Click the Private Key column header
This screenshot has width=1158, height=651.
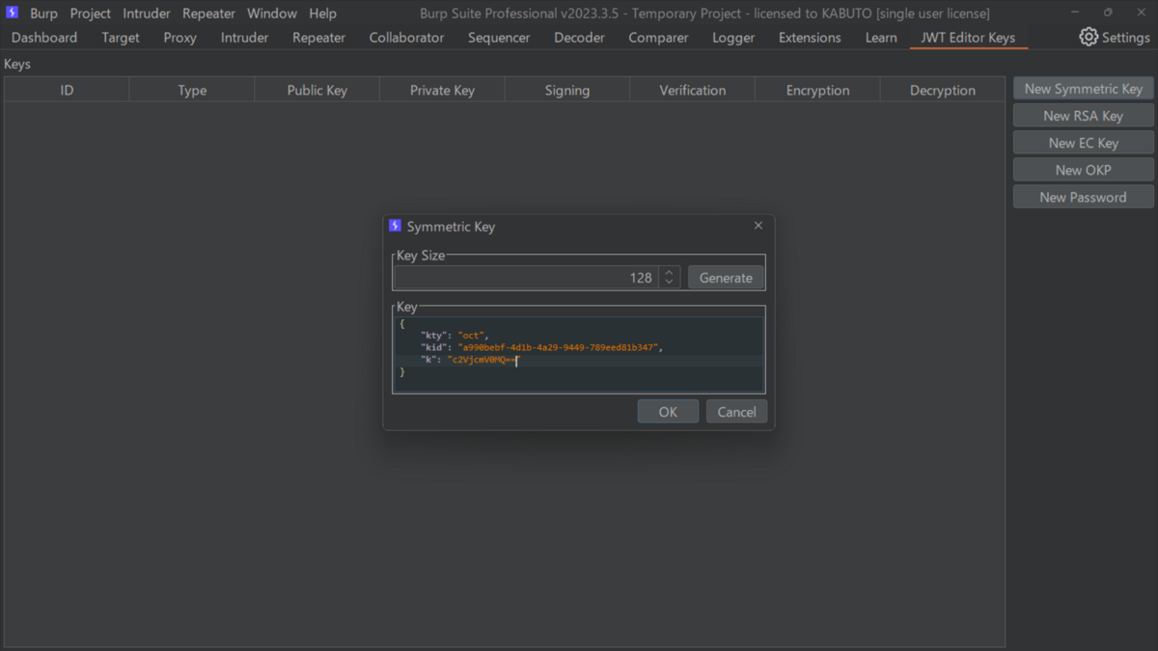(442, 90)
